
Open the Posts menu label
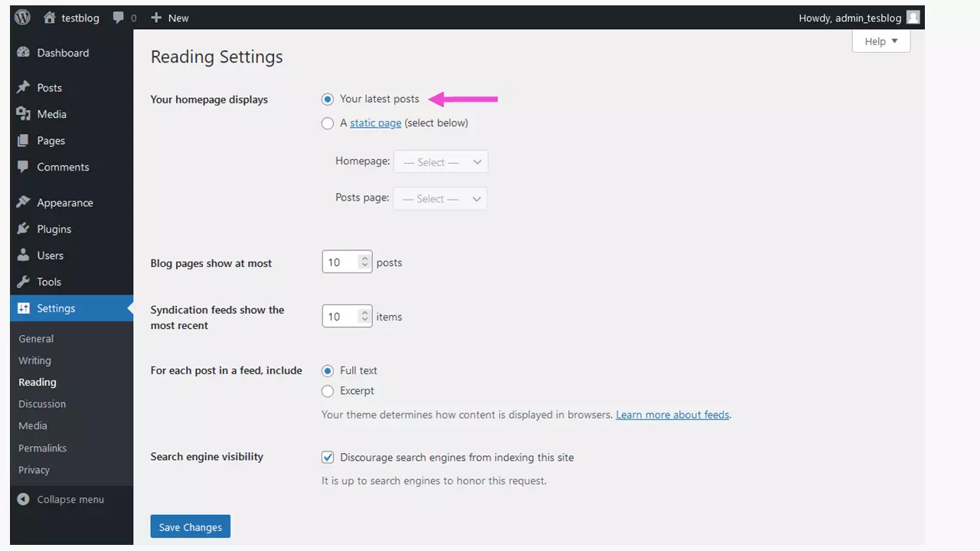click(50, 88)
